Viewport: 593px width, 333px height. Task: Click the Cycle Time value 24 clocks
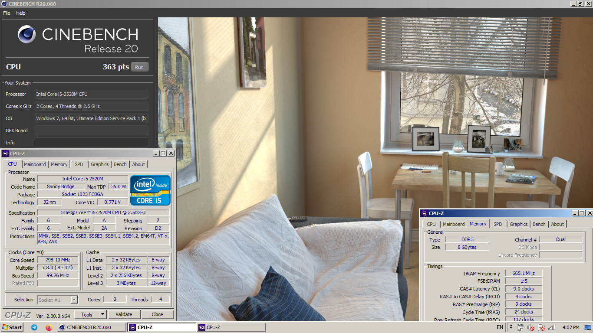pos(524,312)
